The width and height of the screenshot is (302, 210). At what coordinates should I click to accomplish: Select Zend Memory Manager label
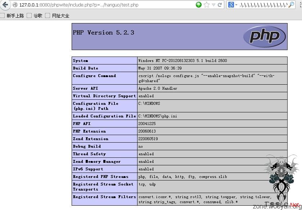pyautogui.click(x=97, y=161)
